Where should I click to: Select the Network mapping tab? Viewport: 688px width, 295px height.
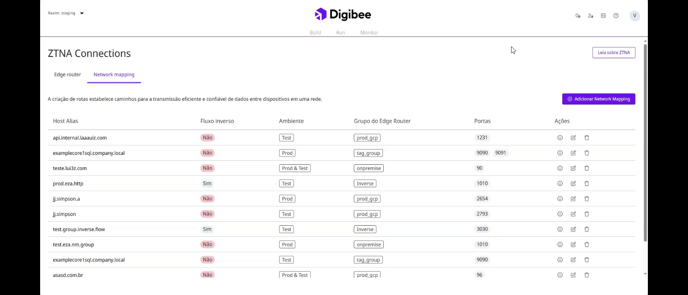[114, 75]
